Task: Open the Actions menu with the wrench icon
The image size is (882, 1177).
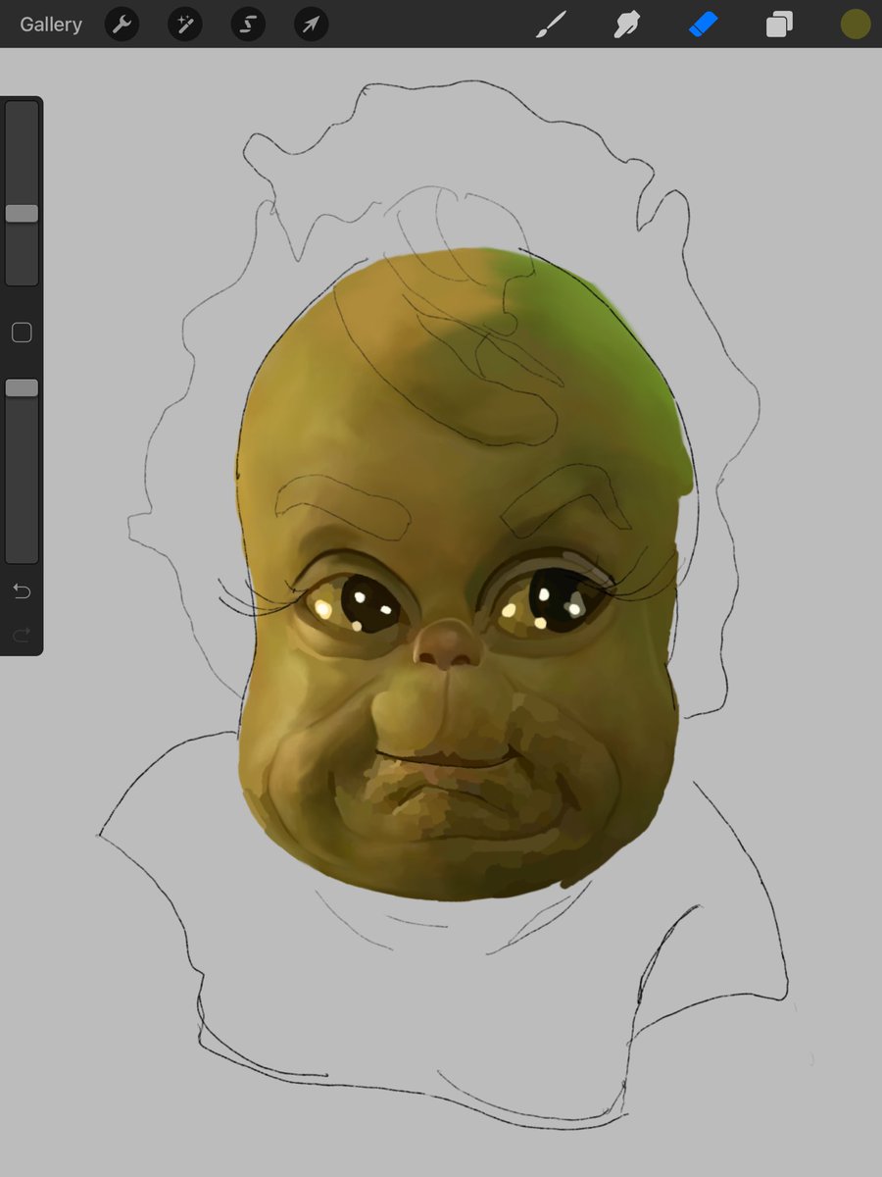Action: coord(122,25)
